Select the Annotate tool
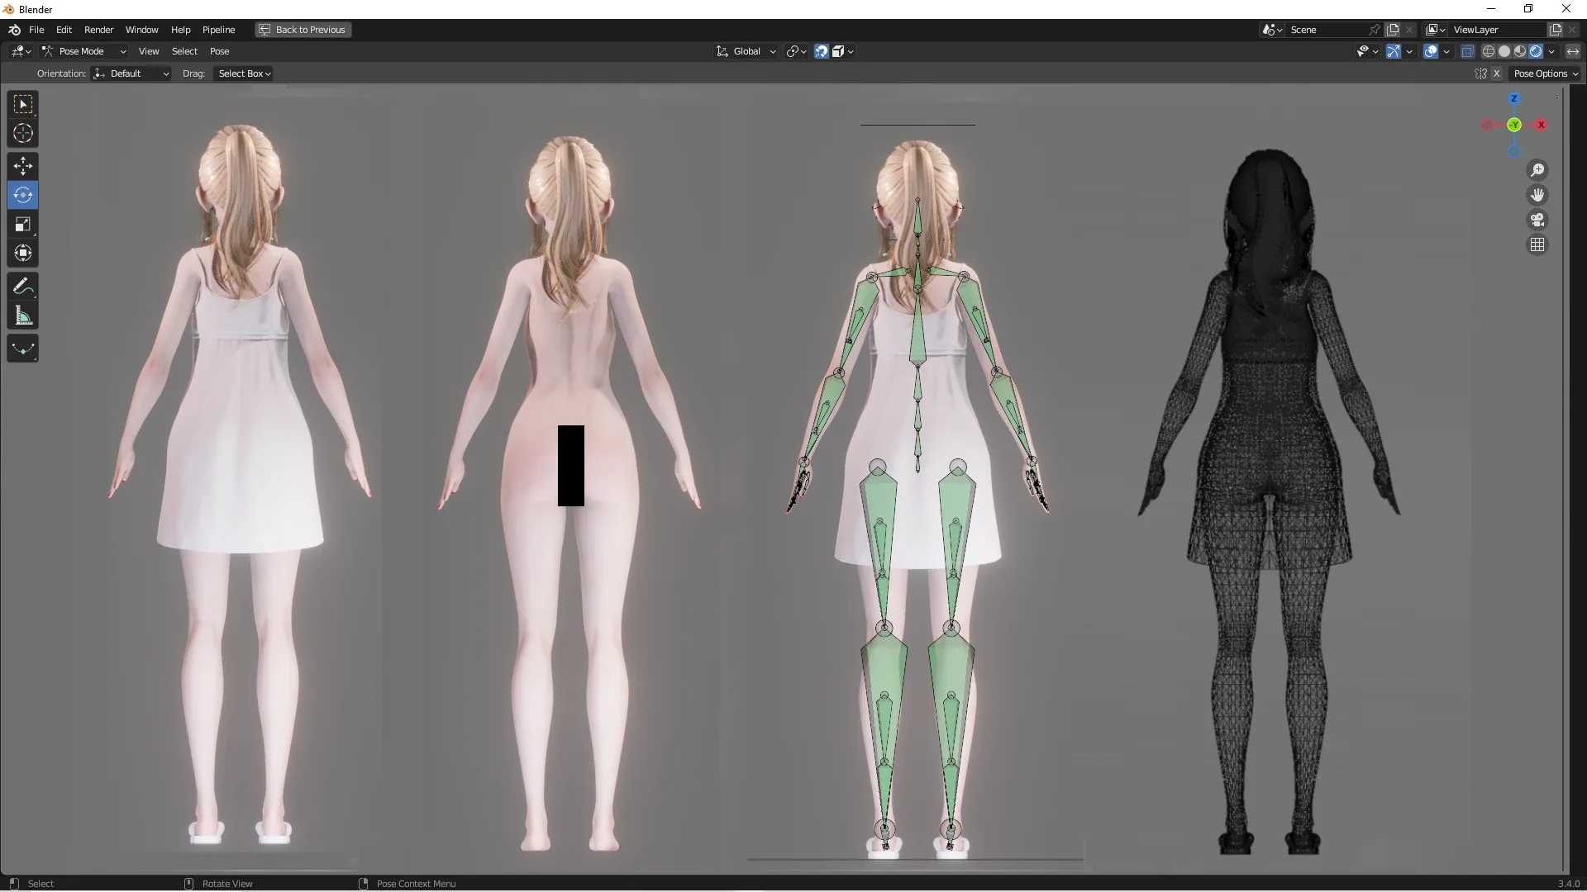 pyautogui.click(x=22, y=286)
